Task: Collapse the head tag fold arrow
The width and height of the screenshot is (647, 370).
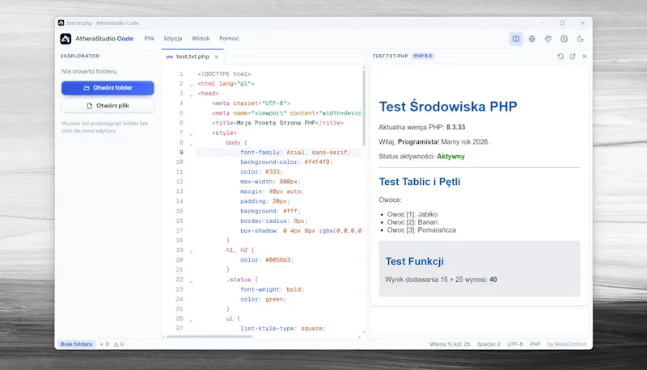Action: click(x=191, y=95)
